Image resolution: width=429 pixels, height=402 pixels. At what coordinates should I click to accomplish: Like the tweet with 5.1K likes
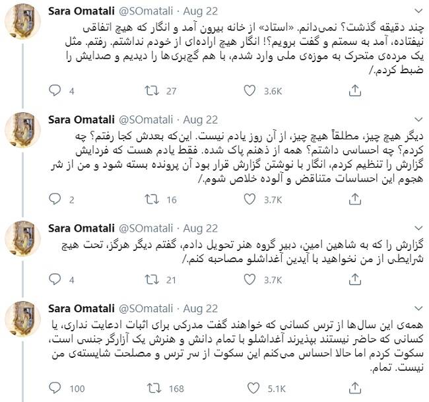250,389
